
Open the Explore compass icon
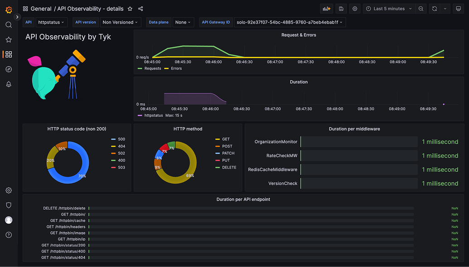click(8, 69)
